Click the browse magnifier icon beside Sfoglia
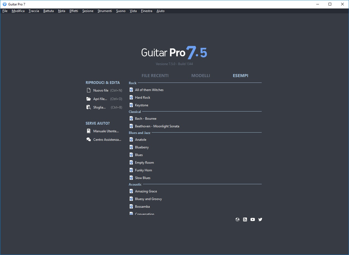The image size is (349, 255). point(88,107)
